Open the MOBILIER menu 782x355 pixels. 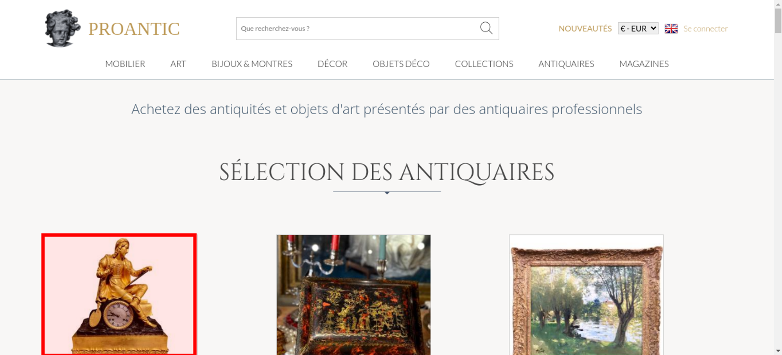tap(125, 64)
